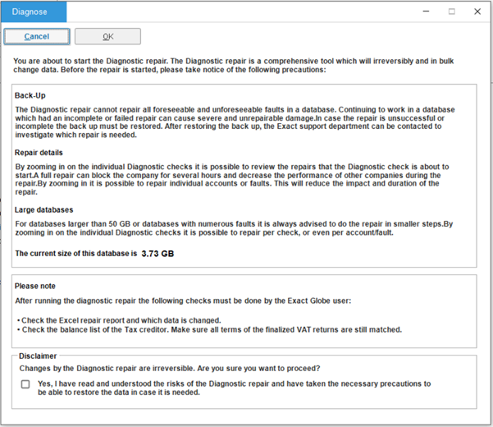This screenshot has width=493, height=427.
Task: Select the Diagnose title tab
Action: 34,11
